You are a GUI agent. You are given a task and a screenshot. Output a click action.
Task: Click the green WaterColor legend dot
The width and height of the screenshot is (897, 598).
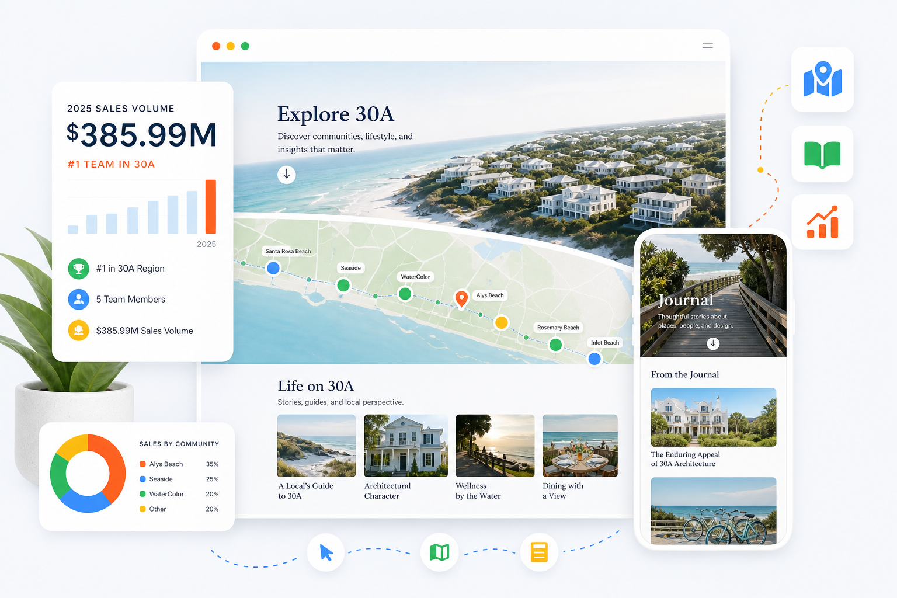142,494
